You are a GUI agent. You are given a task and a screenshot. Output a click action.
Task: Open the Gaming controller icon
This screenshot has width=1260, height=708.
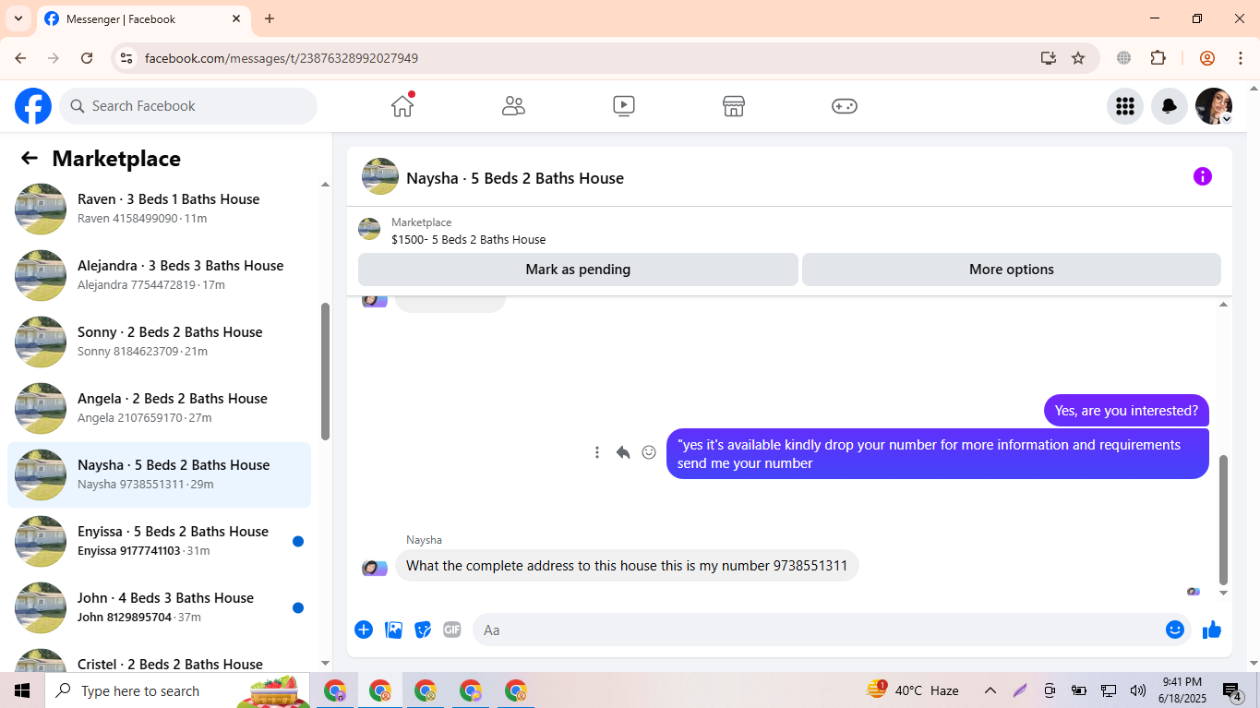(x=845, y=106)
